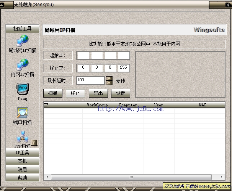Open the 端口扫描 magnifier icon
Screen dimensions: 232x191
point(23,113)
